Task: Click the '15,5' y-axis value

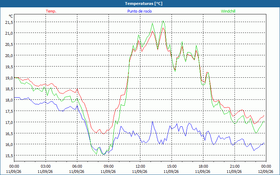Action: point(9,156)
